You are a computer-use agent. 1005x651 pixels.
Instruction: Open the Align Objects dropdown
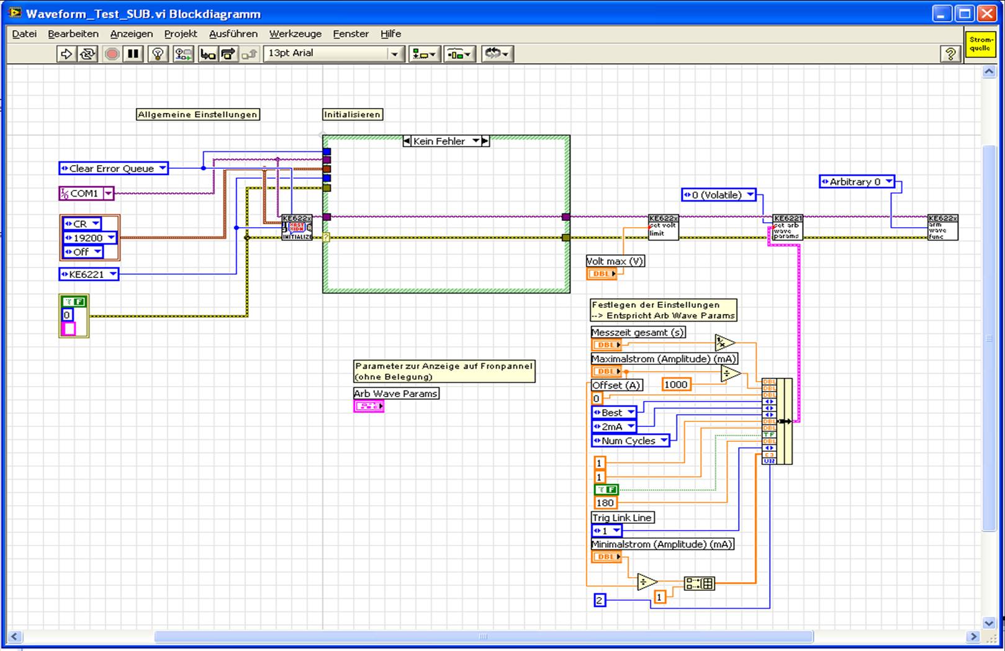click(x=425, y=54)
